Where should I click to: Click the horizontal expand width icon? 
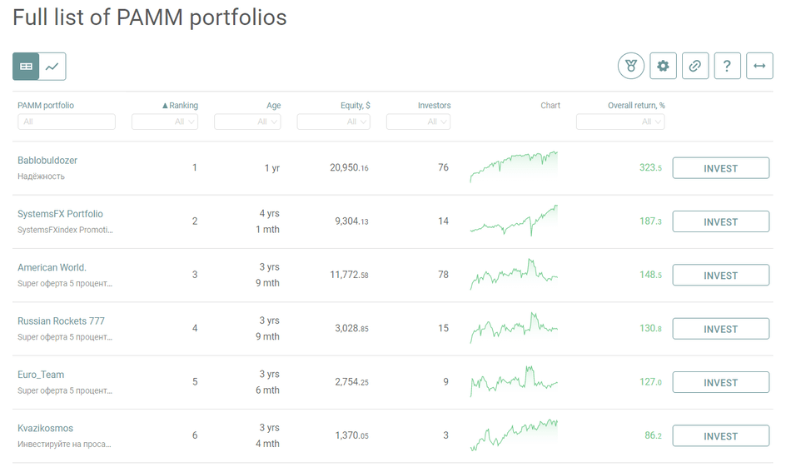pyautogui.click(x=759, y=66)
